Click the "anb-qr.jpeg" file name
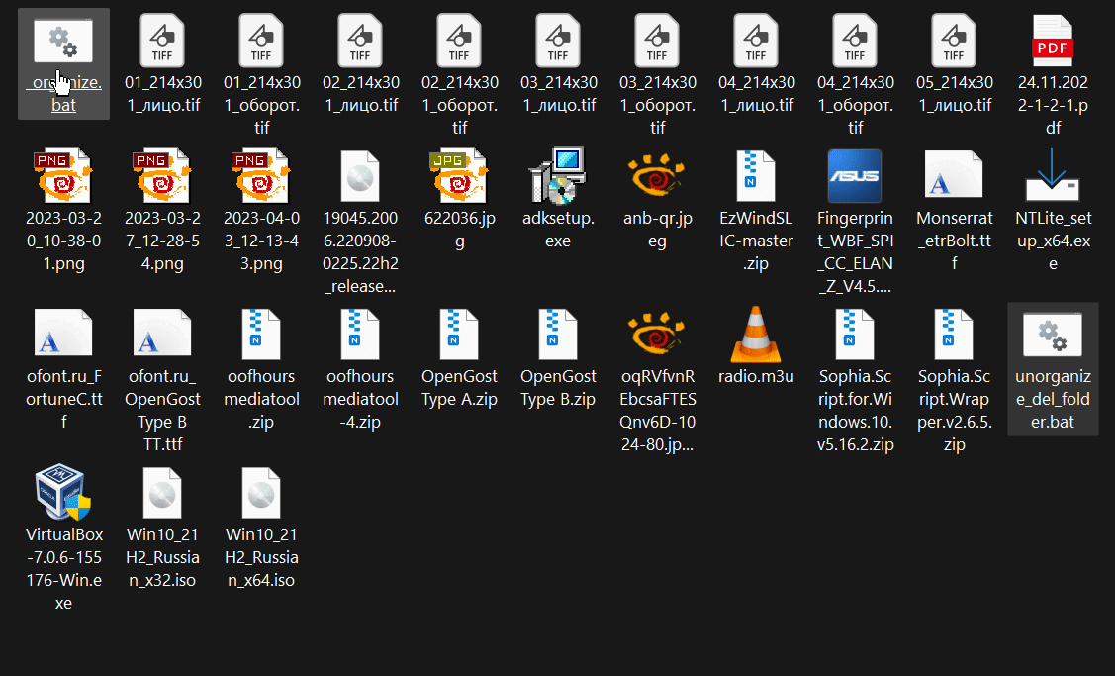The image size is (1115, 676). [x=656, y=230]
